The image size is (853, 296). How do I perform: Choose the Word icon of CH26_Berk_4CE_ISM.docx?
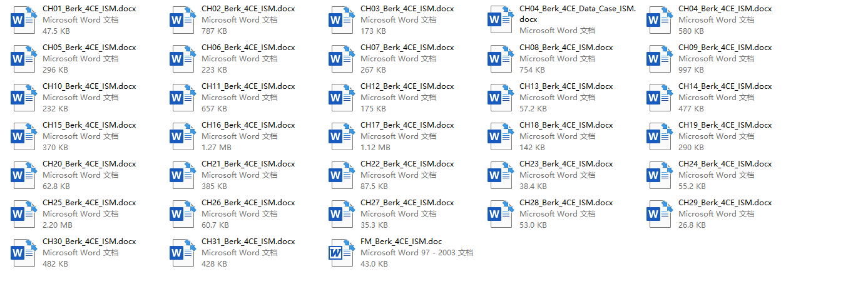[x=183, y=214]
